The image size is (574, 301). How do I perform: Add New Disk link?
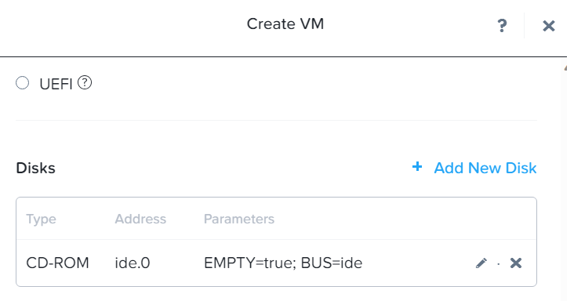point(485,168)
